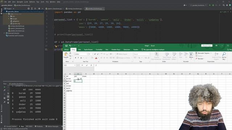The height and width of the screenshot is (130, 232).
Task: Open the Paste (Yapıştır) button in Excel
Action: [x=66, y=56]
